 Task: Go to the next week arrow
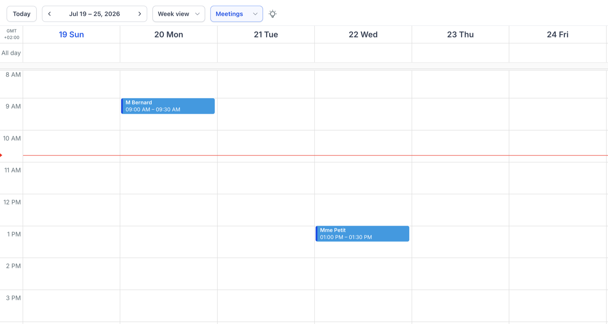coord(140,14)
